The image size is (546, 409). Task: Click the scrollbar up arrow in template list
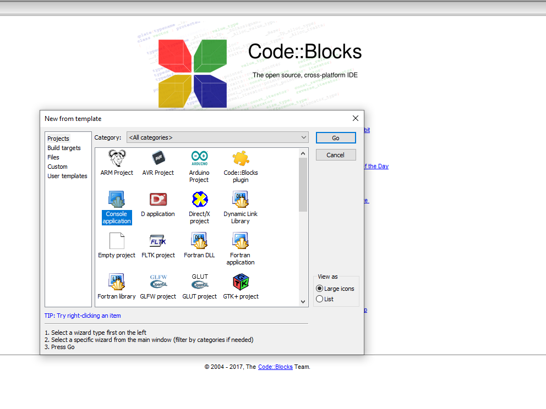click(303, 153)
